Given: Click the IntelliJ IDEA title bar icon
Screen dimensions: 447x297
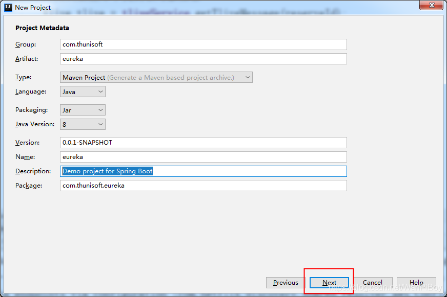Looking at the screenshot, I should tap(8, 7).
